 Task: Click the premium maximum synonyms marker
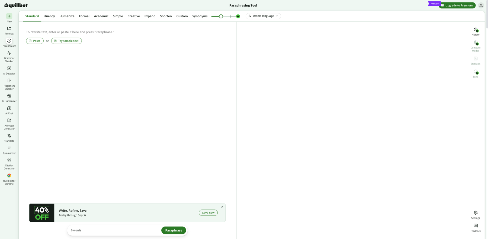(x=238, y=16)
